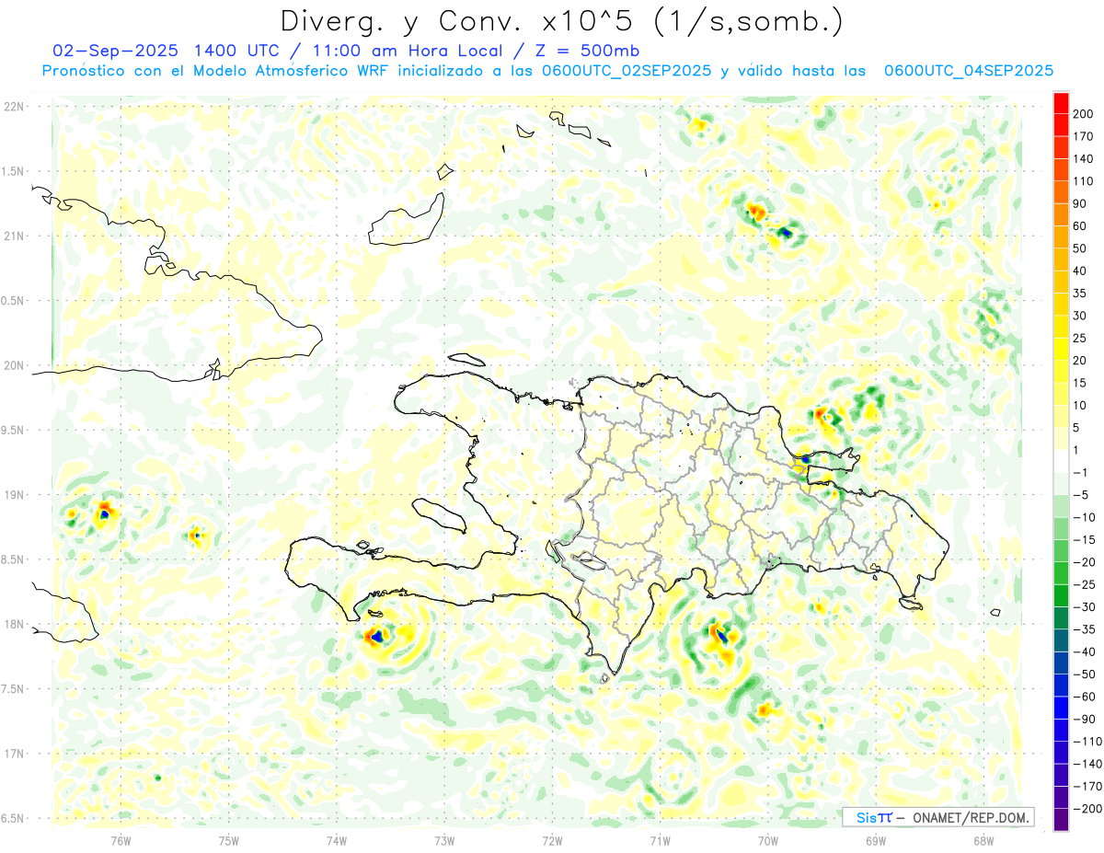The image size is (1104, 853).
Task: Click the '18N' latitude label
Action: click(13, 624)
